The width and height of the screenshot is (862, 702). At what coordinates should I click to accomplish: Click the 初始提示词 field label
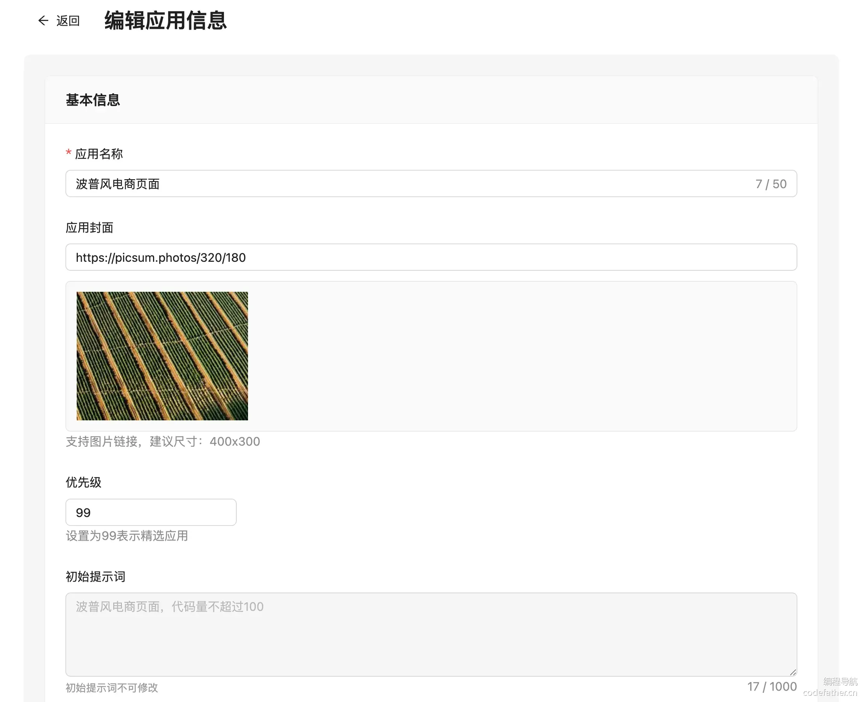point(95,576)
